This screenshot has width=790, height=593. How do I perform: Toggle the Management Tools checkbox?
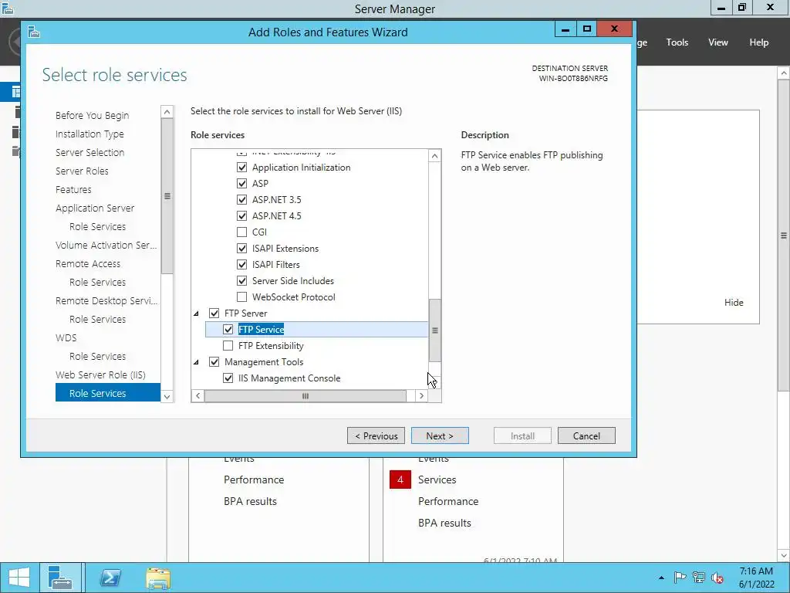[214, 362]
